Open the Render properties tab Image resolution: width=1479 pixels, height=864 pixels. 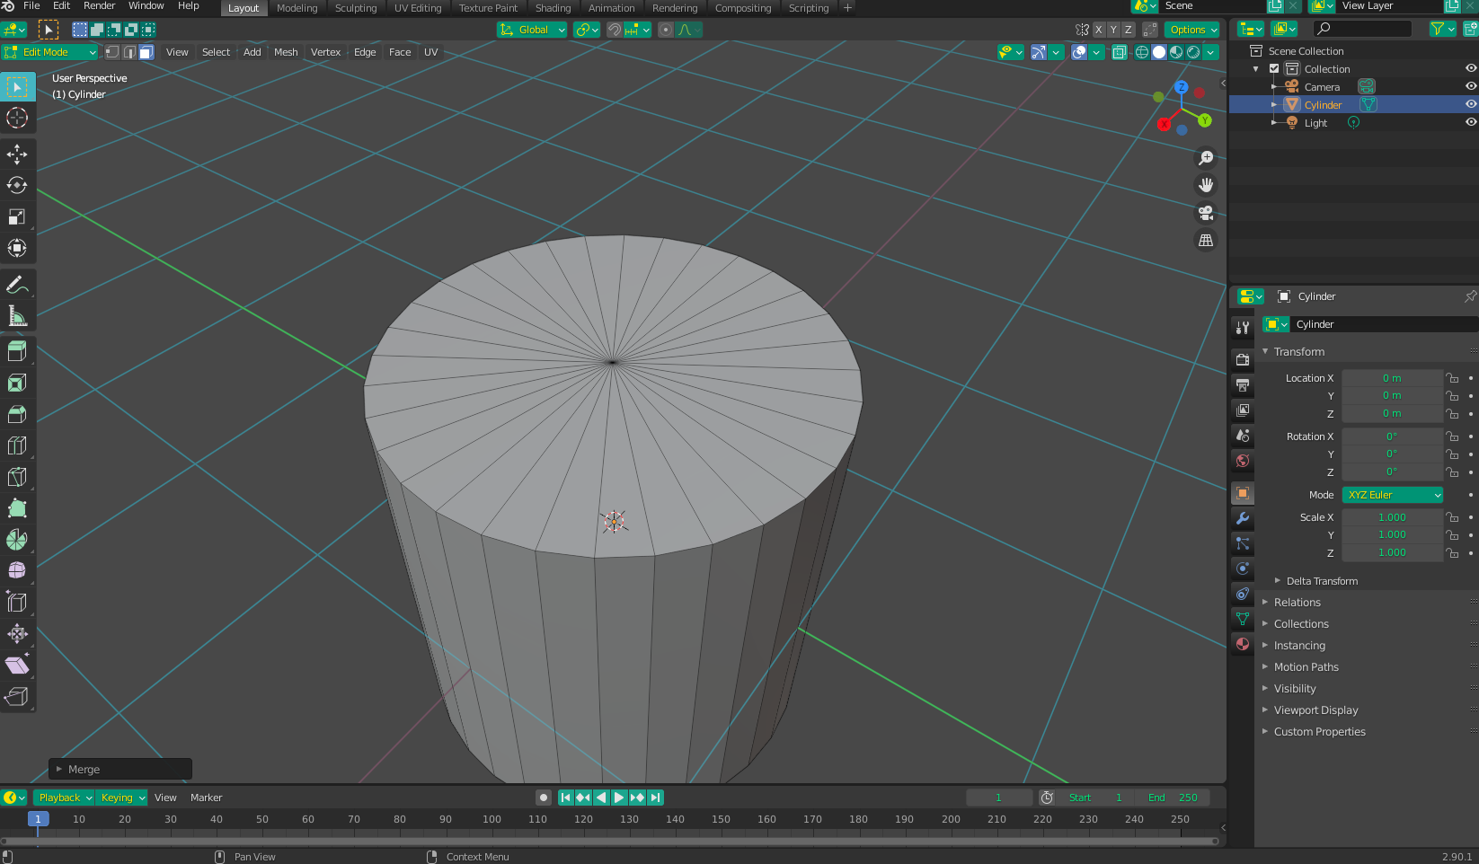pyautogui.click(x=1243, y=359)
